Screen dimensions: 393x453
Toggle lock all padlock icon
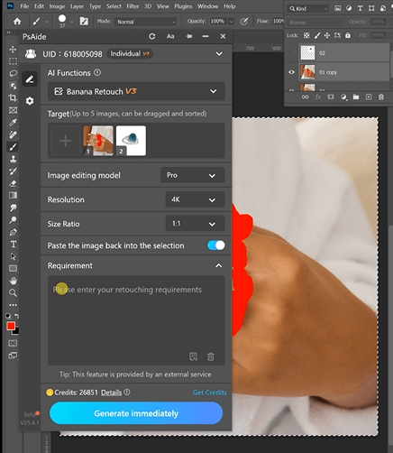(x=348, y=35)
